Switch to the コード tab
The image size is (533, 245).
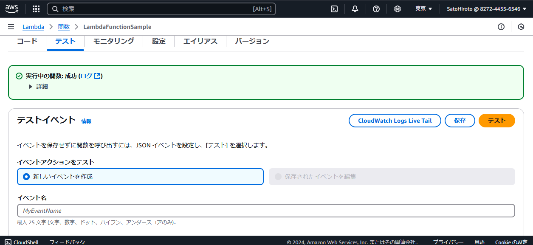coord(26,41)
